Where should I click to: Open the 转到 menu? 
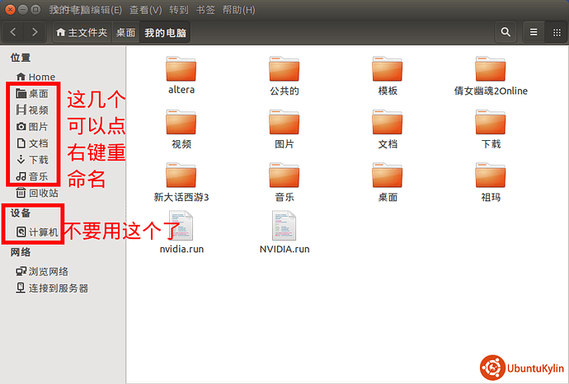click(x=179, y=10)
